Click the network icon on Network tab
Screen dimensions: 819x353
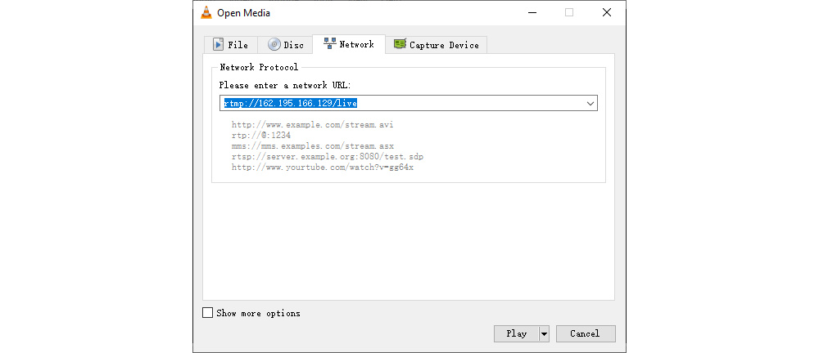pos(330,44)
